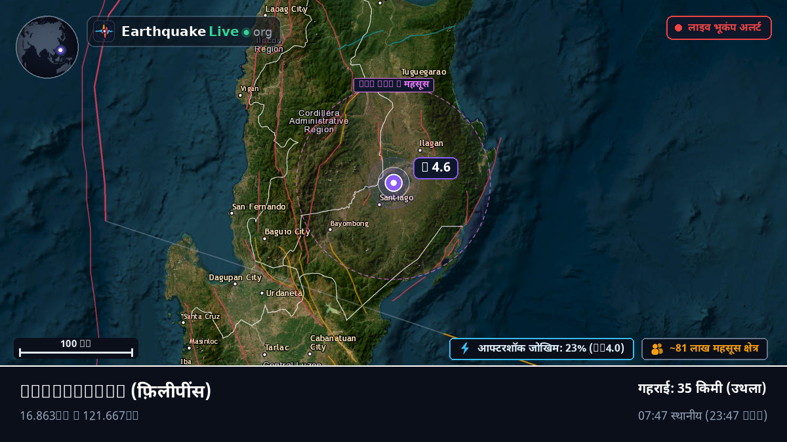
Task: Click the green dot in Earthquake Live logo
Action: pyautogui.click(x=246, y=32)
